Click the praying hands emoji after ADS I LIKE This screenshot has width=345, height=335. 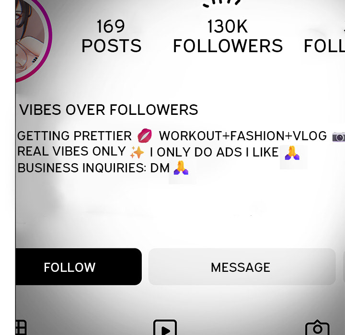pos(292,153)
